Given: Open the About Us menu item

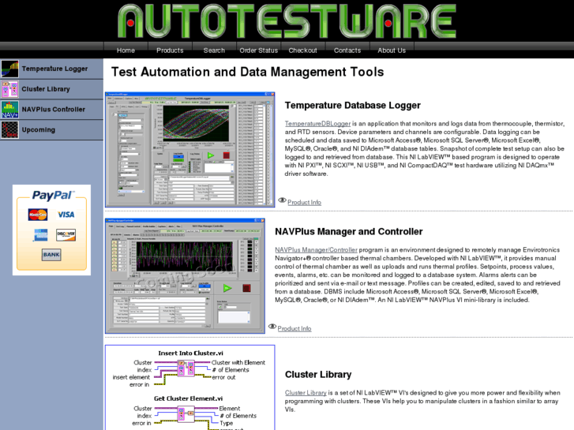Looking at the screenshot, I should pos(392,50).
